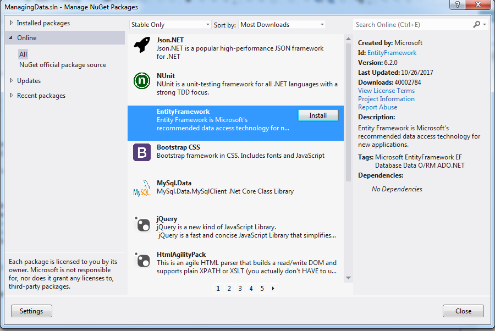Screen dimensions: 495x331
Task: Click the Json.NET rocket package icon
Action: tap(142, 45)
